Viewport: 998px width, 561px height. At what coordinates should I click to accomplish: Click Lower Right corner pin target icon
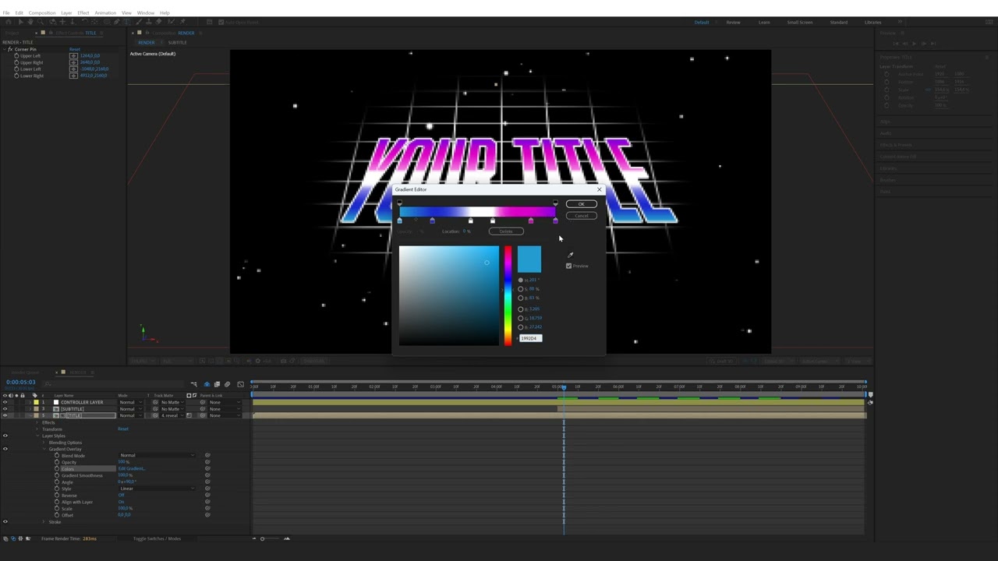[x=73, y=76]
